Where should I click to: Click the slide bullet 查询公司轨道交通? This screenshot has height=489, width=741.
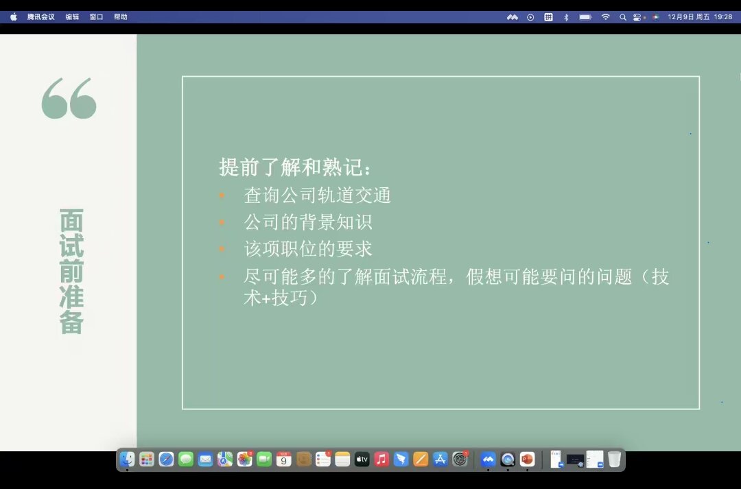pos(317,196)
